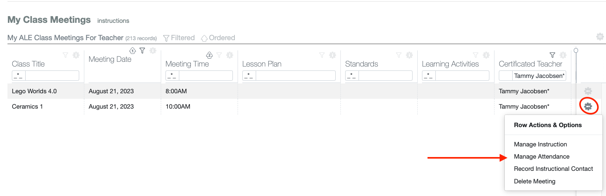This screenshot has width=606, height=196.
Task: Open the table-level settings gear icon
Action: (x=600, y=37)
